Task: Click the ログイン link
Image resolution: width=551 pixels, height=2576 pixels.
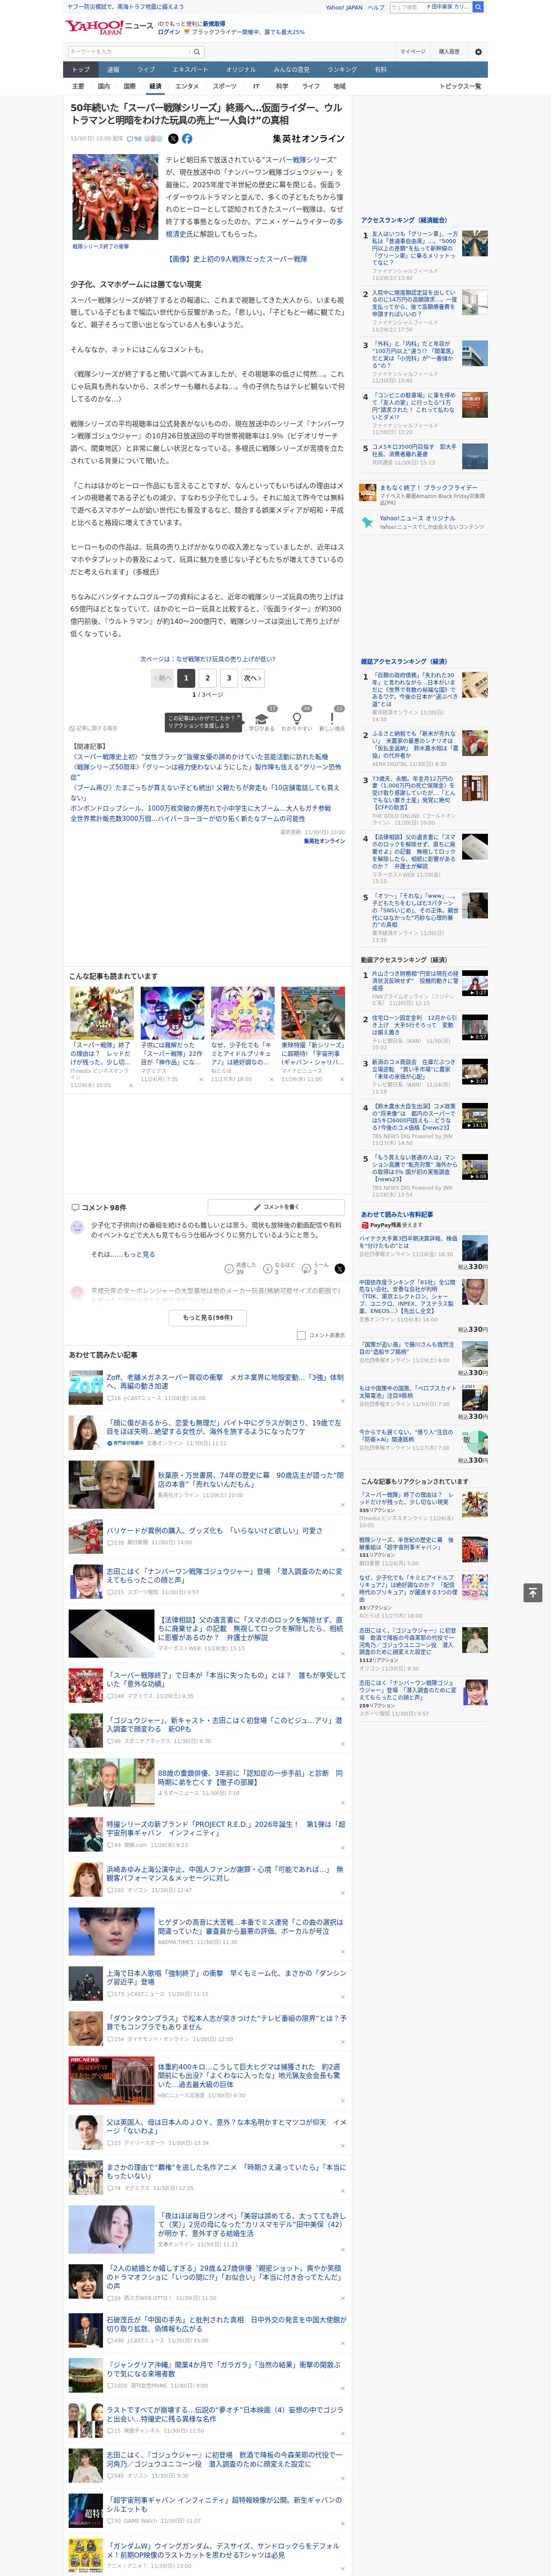Action: click(x=169, y=32)
